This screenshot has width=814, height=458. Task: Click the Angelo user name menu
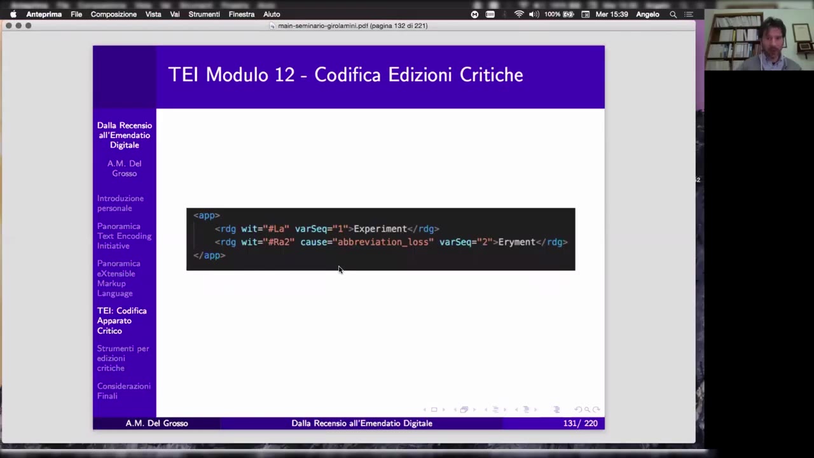coord(647,14)
